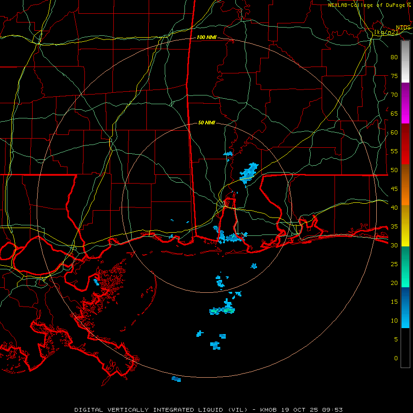The height and width of the screenshot is (413, 413).
Task: Click the 20 value on the color scale
Action: (394, 283)
